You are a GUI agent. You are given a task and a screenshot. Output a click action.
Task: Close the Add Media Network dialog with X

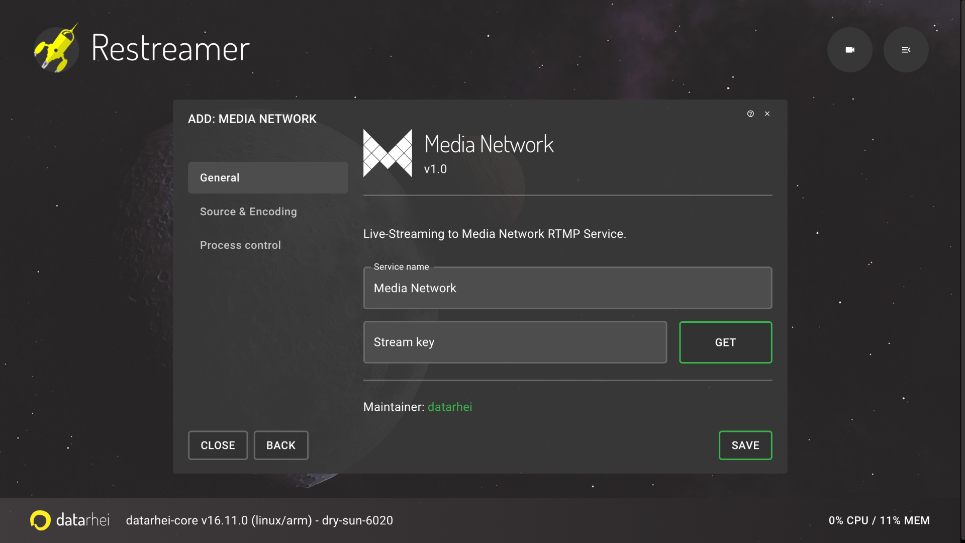point(767,114)
